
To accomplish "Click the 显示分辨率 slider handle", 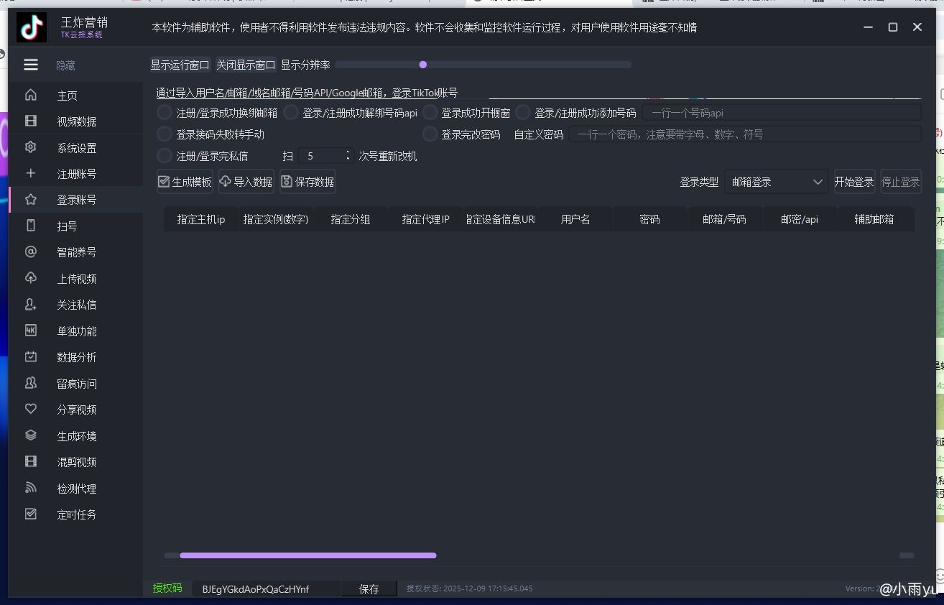I will 423,65.
